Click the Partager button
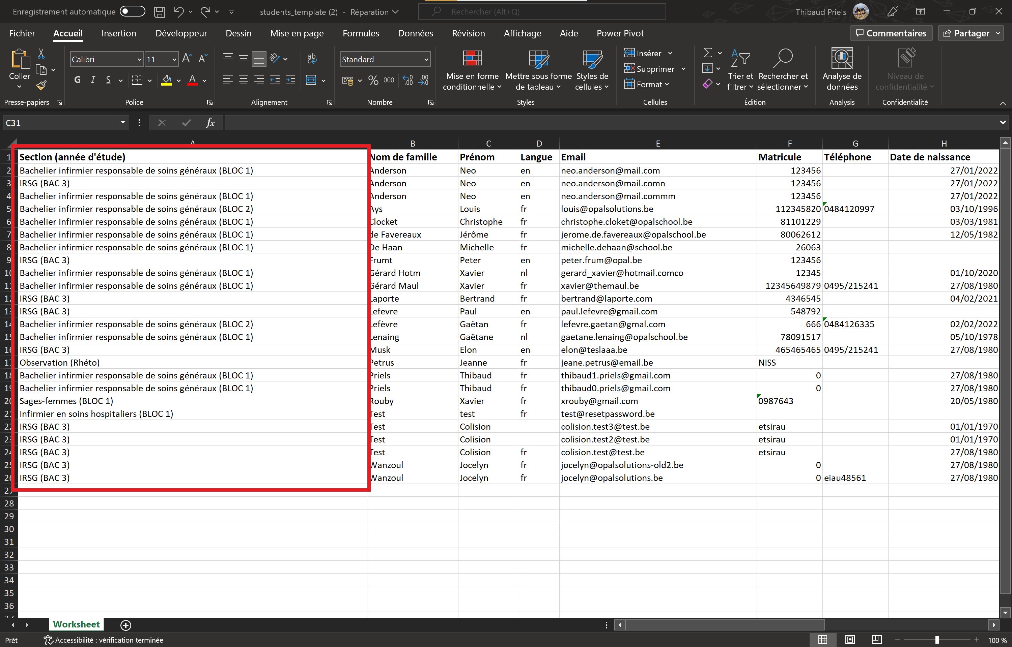Image resolution: width=1012 pixels, height=647 pixels. 966,33
